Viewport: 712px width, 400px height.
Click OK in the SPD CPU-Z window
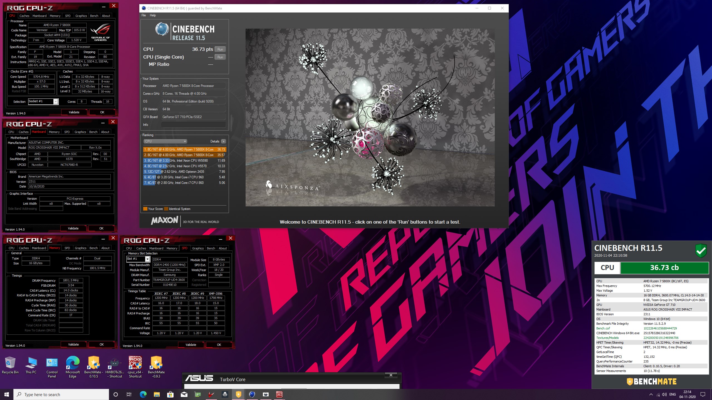click(x=219, y=345)
